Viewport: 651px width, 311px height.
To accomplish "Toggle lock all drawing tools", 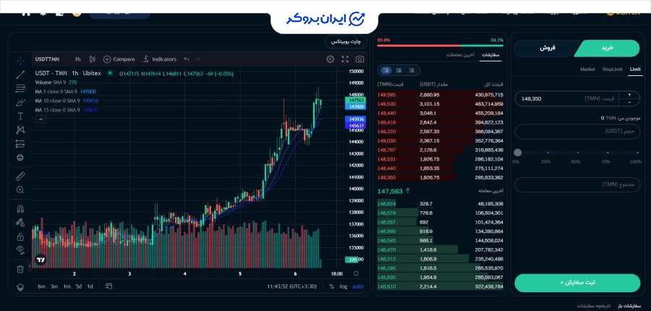I will click(x=20, y=237).
